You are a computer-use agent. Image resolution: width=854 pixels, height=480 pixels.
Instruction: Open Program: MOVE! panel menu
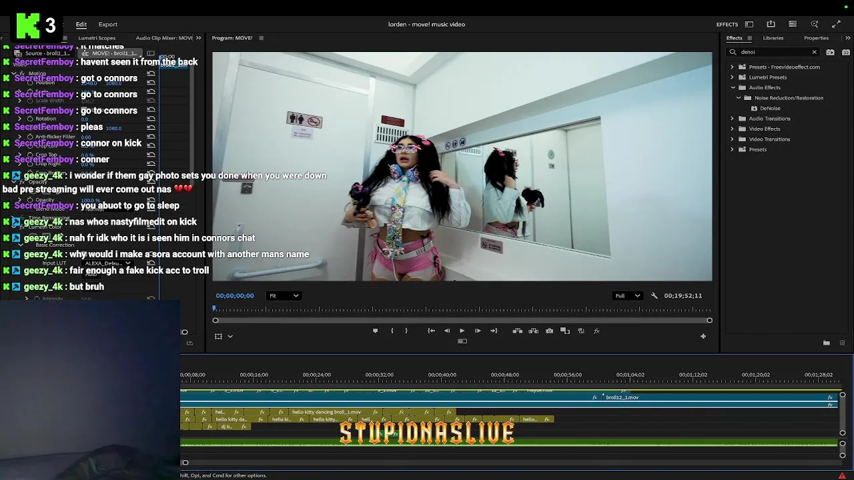click(261, 38)
